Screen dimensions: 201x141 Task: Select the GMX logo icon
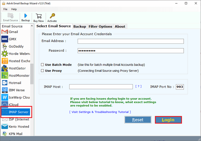[5, 39]
